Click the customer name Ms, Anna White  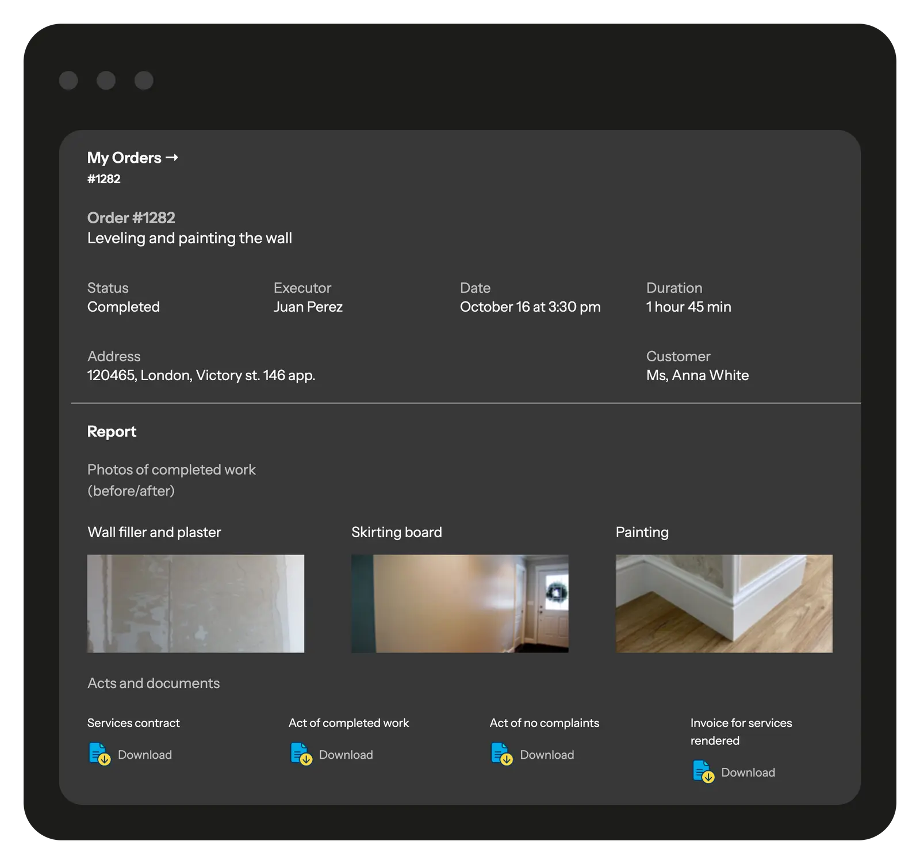[697, 376]
